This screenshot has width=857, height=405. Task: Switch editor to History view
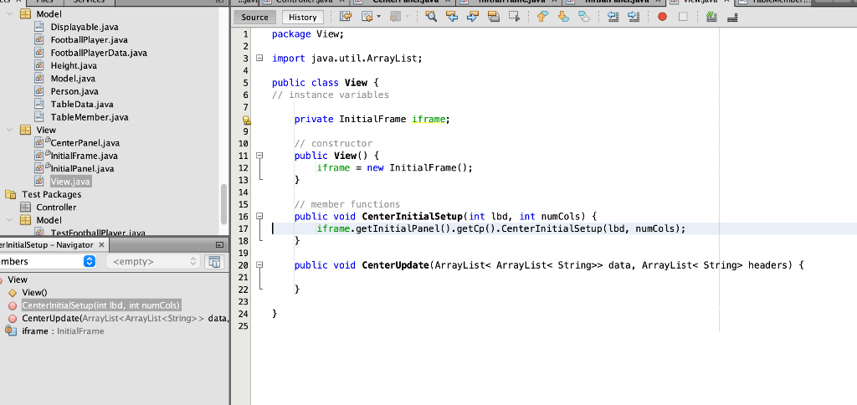point(303,17)
